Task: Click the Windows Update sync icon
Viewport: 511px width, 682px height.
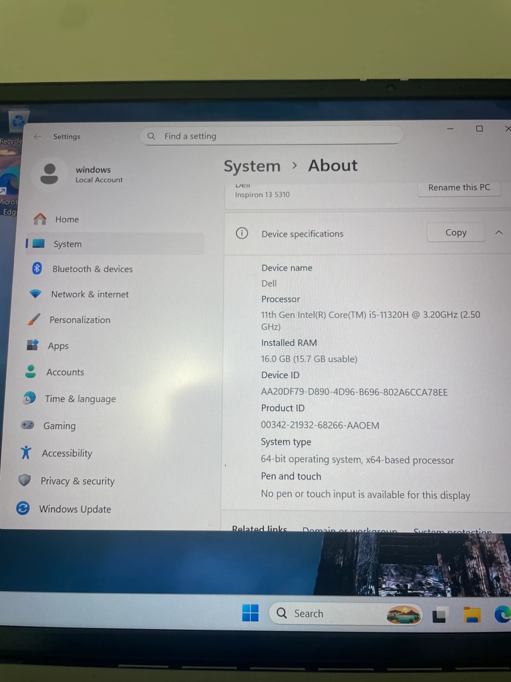Action: click(x=23, y=508)
